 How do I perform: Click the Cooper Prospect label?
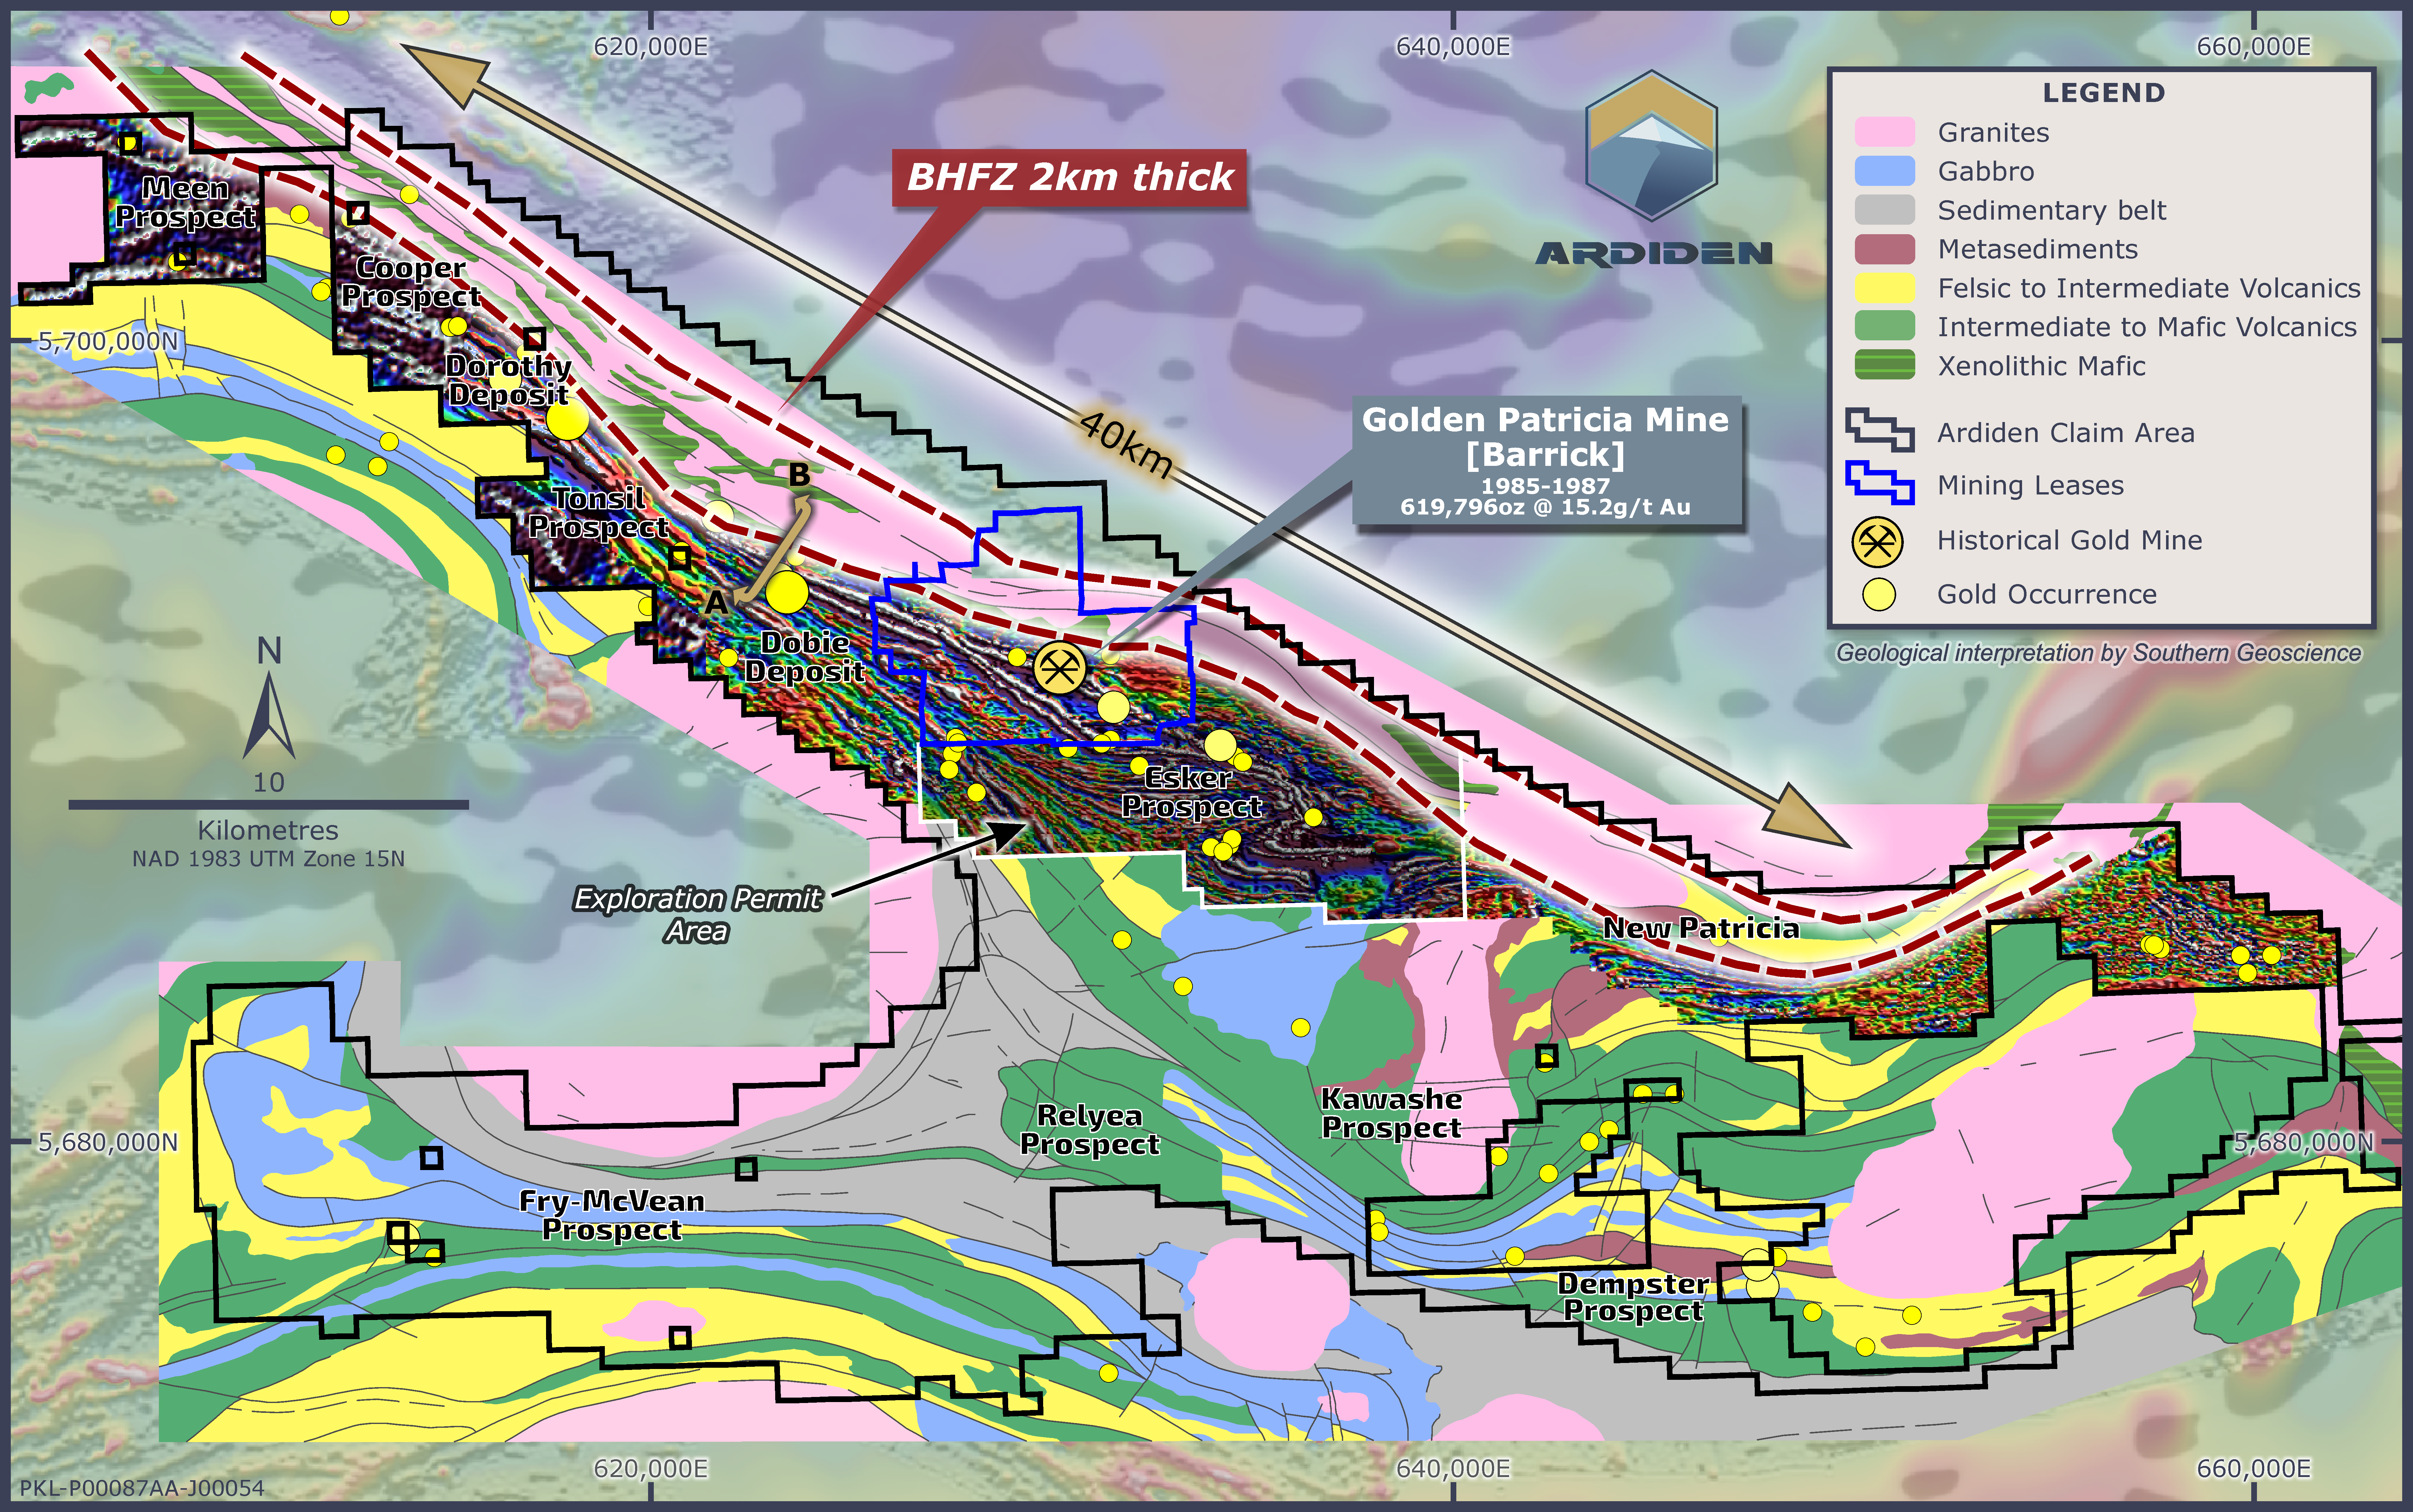(x=411, y=282)
